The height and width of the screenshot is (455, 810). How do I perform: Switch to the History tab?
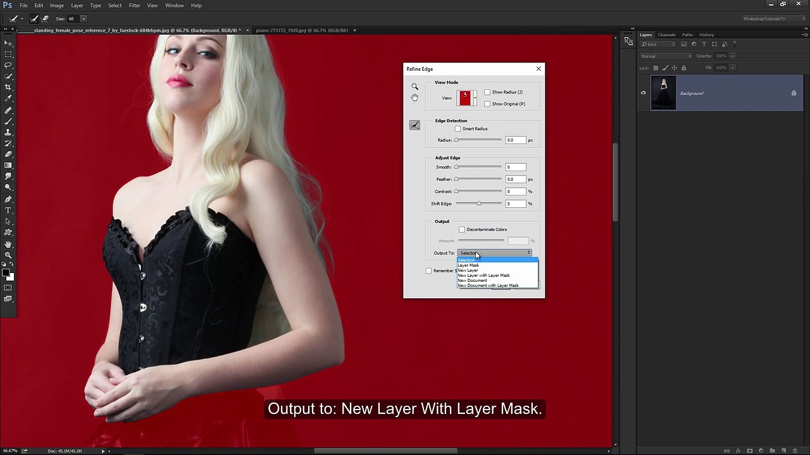point(707,35)
